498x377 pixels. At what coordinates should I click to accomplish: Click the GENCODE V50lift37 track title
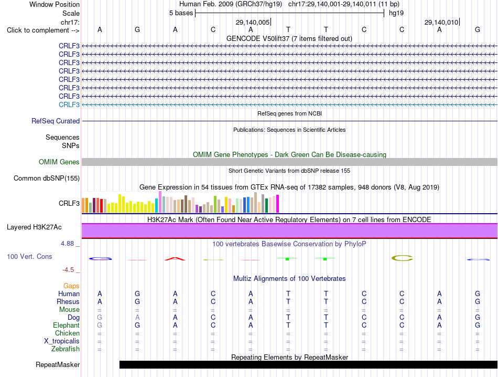[x=289, y=38]
